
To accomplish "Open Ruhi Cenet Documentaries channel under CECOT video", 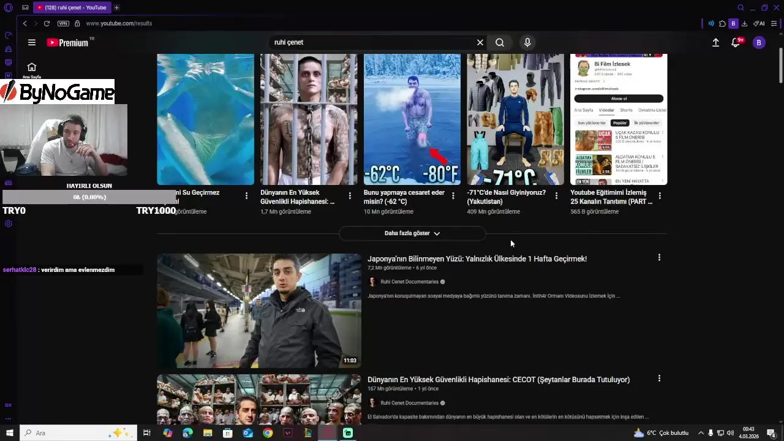I will pos(410,403).
